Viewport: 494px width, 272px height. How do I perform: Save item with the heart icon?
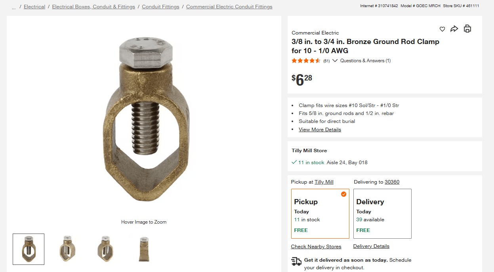coord(442,29)
